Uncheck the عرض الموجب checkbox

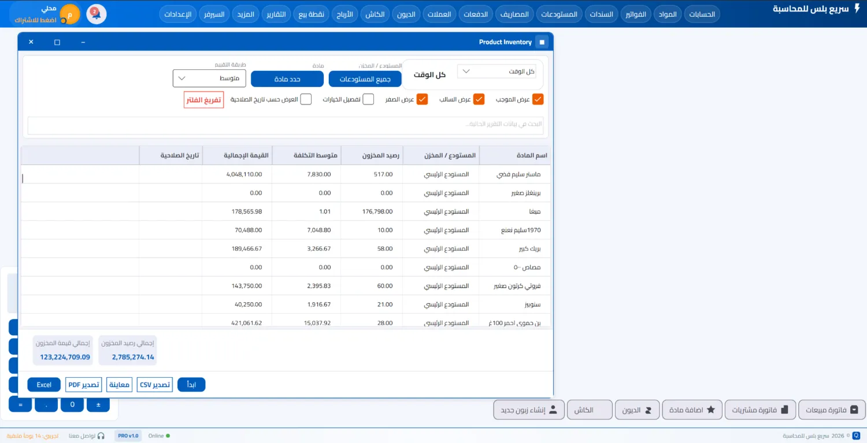538,99
